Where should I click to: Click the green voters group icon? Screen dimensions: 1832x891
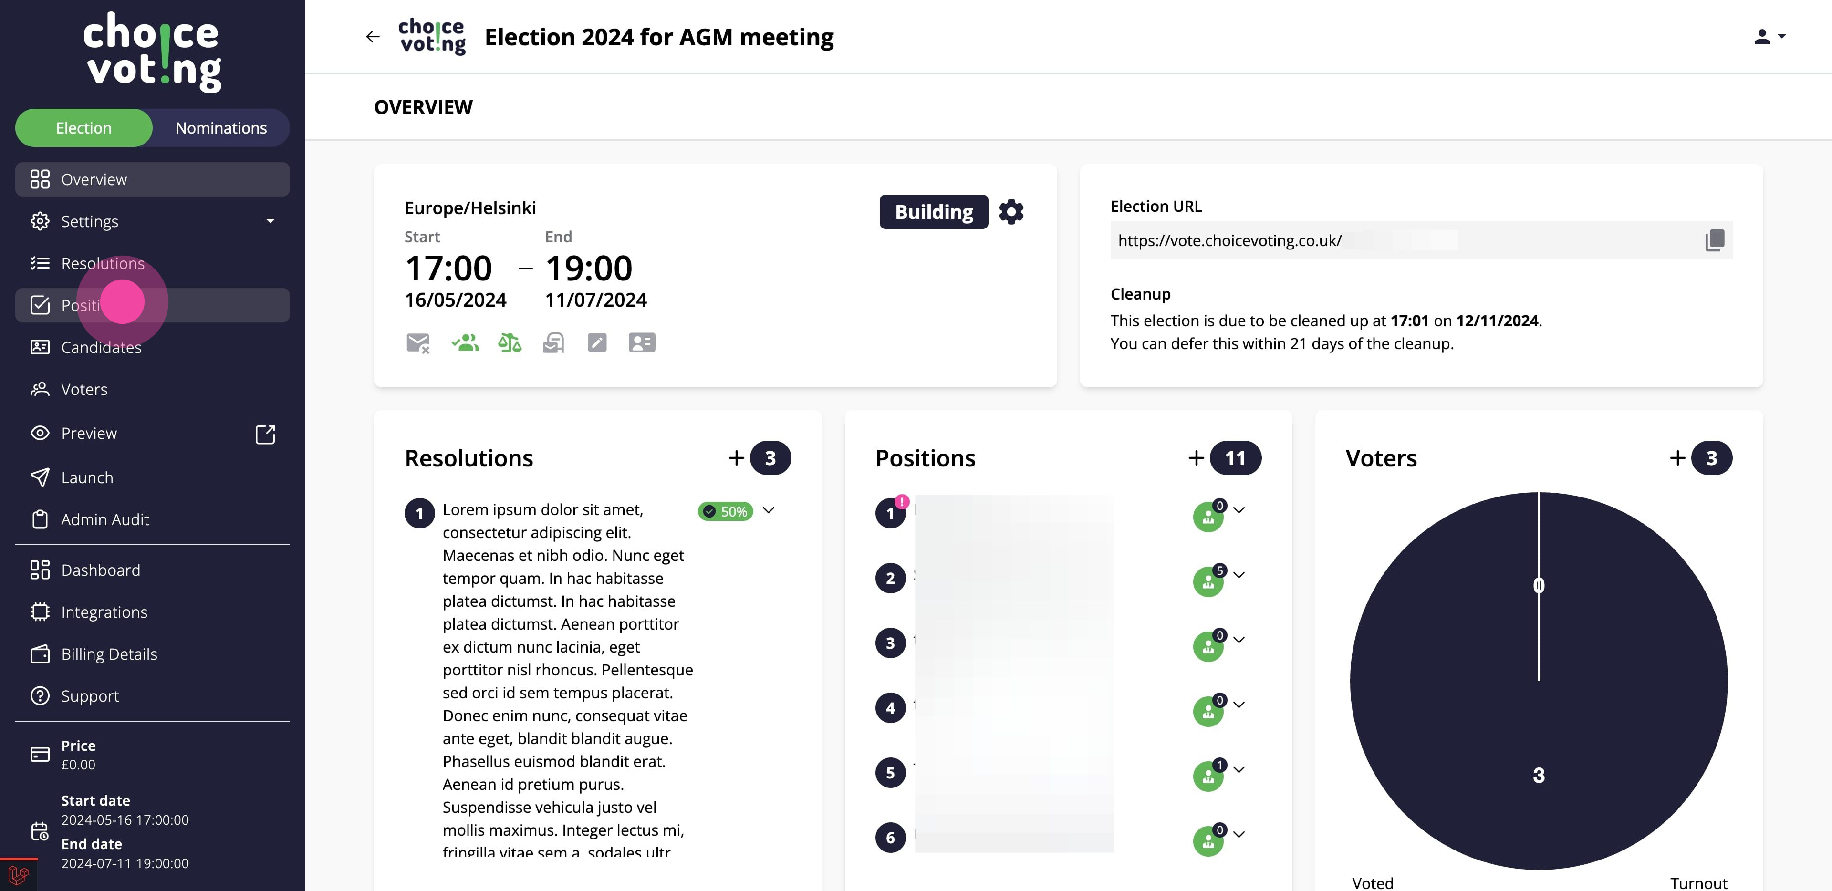[x=465, y=343]
